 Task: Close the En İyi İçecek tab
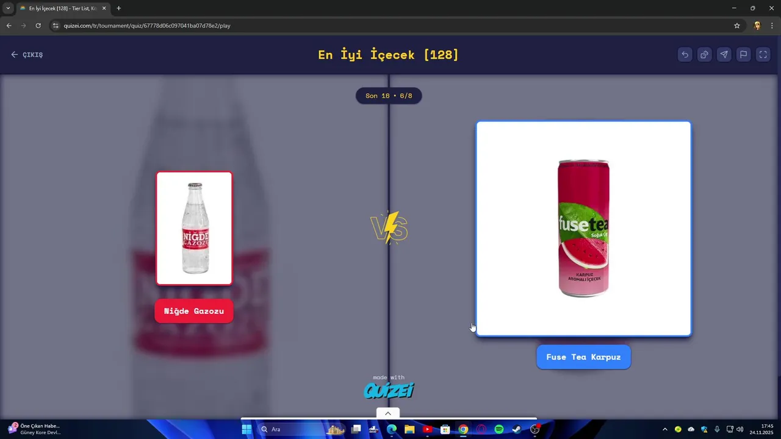point(104,9)
